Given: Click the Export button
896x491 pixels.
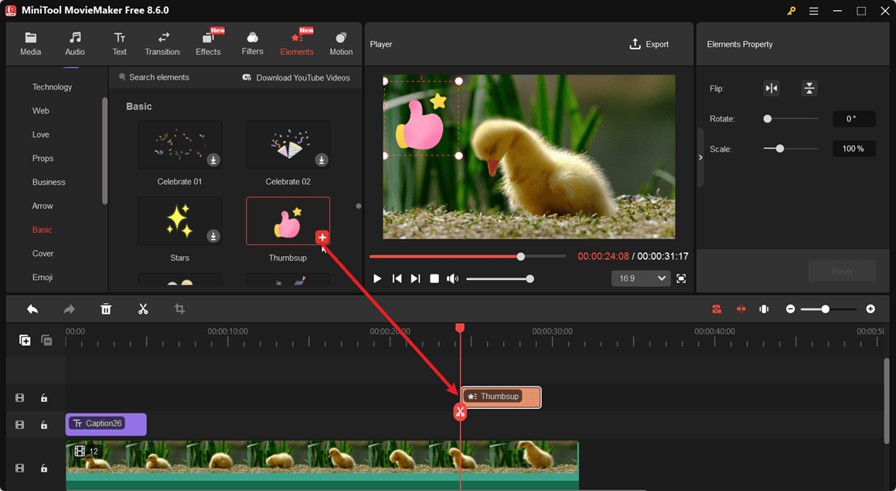Looking at the screenshot, I should 649,44.
